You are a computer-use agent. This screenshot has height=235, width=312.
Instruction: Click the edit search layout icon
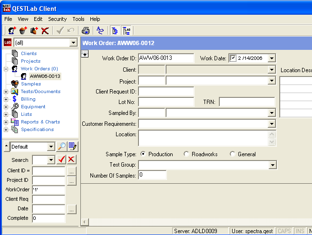(x=73, y=147)
